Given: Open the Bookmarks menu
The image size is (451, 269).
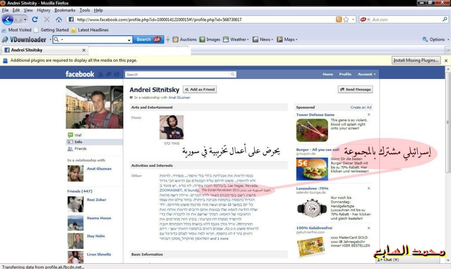Looking at the screenshot, I should tap(65, 10).
